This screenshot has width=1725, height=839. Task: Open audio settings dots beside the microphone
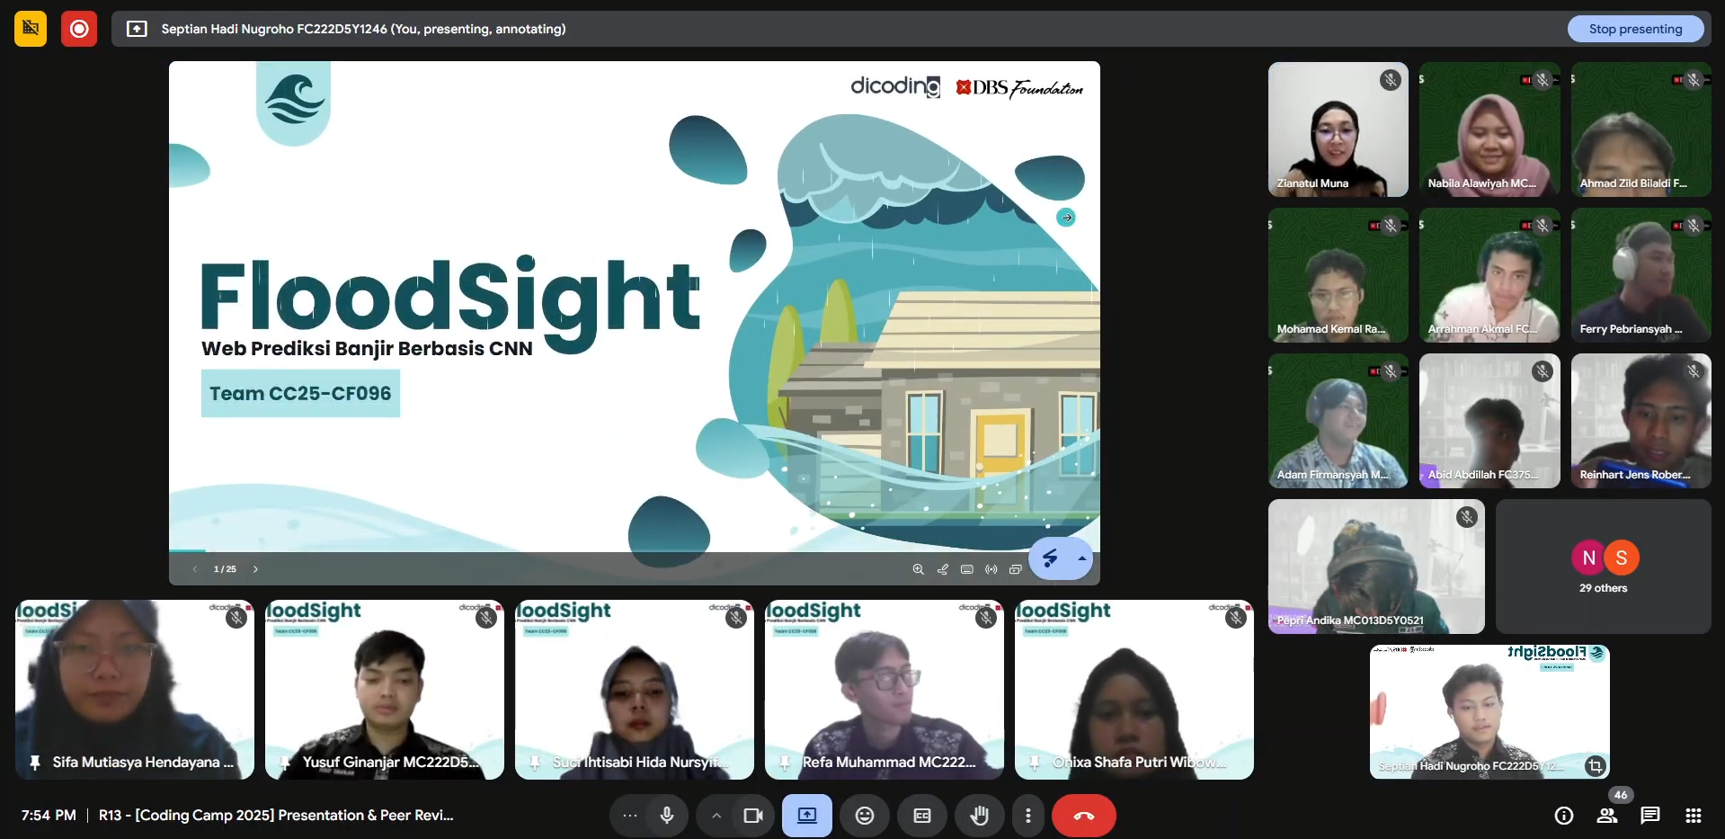click(x=630, y=816)
